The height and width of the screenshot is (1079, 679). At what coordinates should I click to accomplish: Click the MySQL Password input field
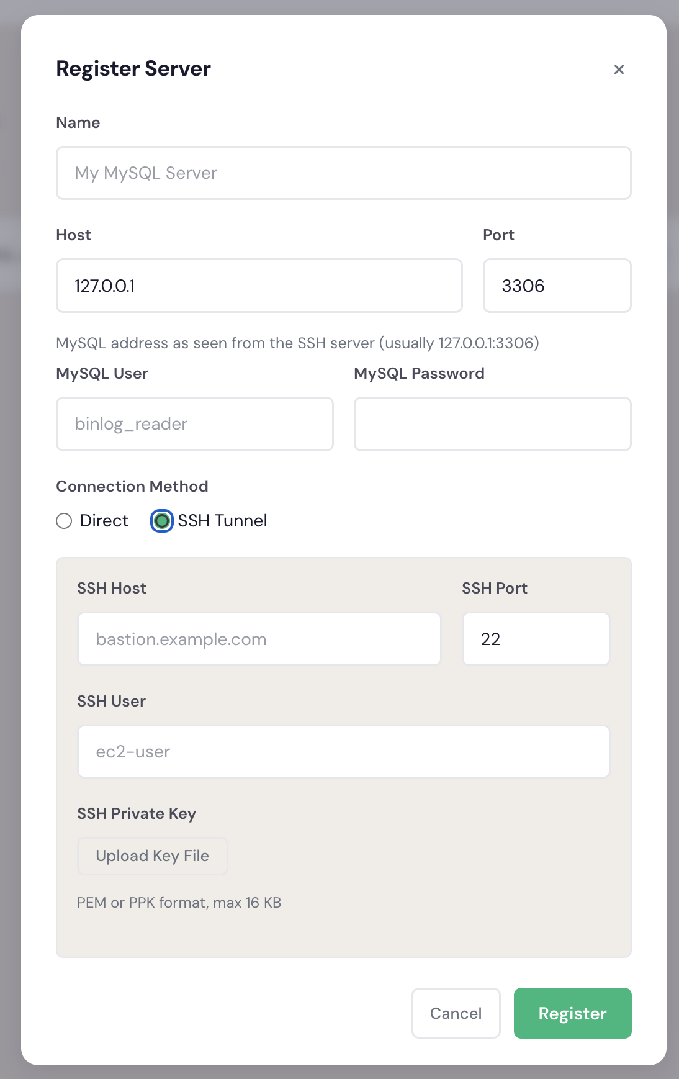coord(492,424)
